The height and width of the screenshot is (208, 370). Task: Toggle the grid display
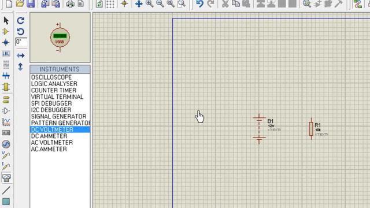(110, 4)
